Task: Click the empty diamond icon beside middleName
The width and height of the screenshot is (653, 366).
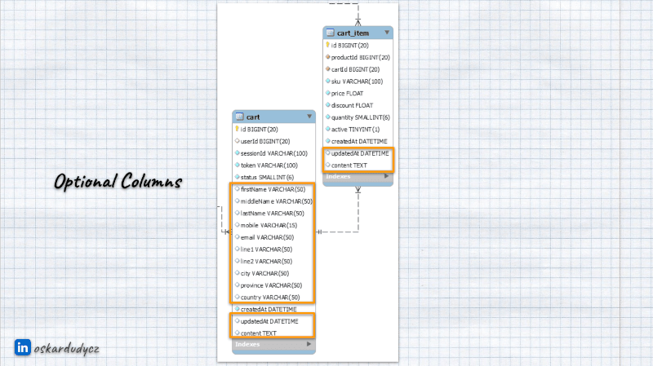Action: click(238, 201)
